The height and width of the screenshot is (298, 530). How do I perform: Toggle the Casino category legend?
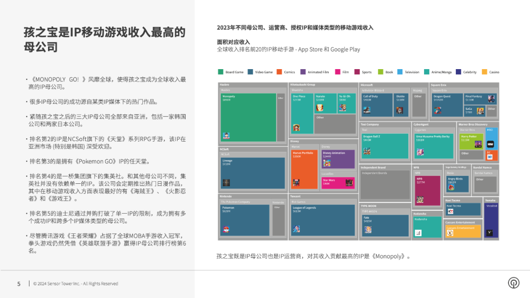point(493,72)
